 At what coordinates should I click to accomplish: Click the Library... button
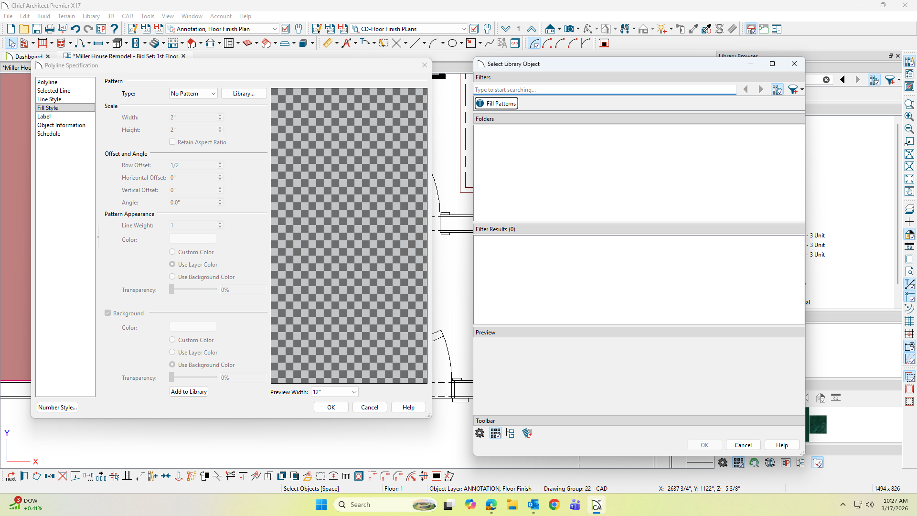(x=244, y=94)
